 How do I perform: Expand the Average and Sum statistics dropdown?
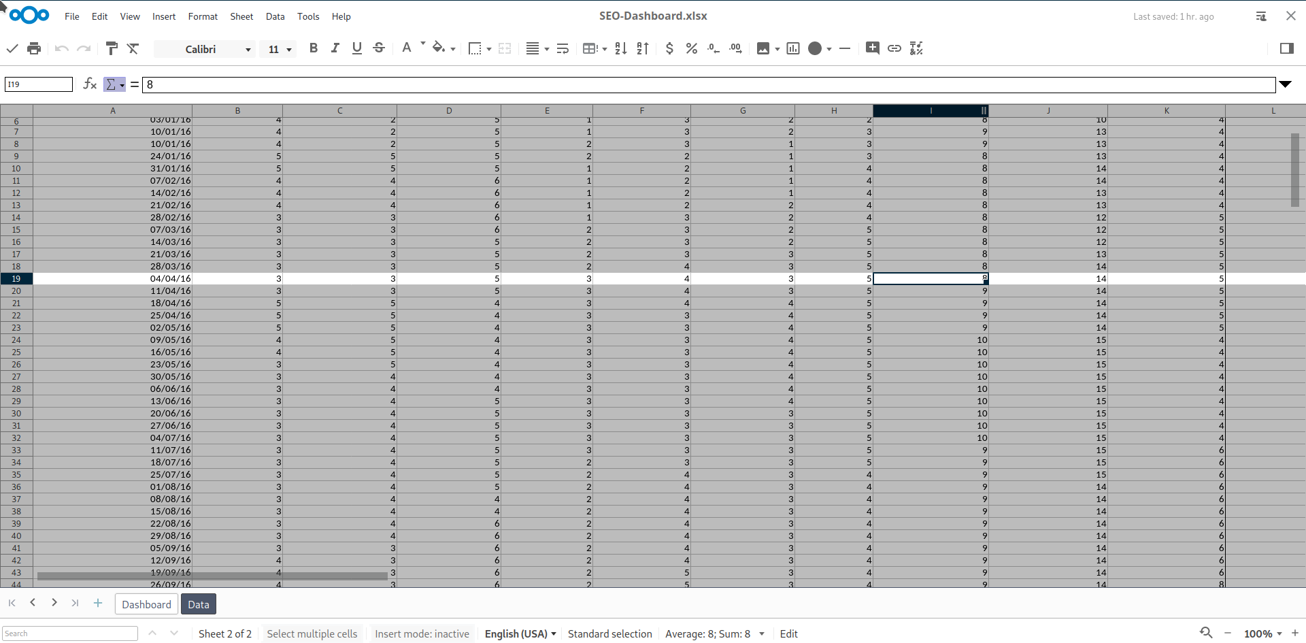(x=762, y=633)
